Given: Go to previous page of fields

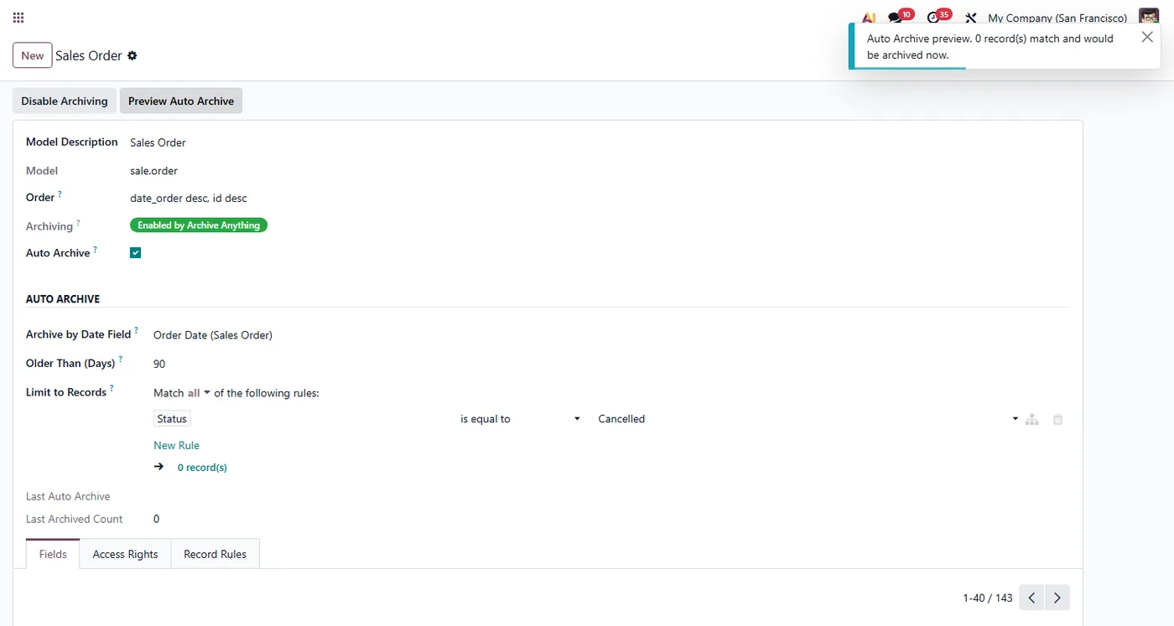Looking at the screenshot, I should tap(1031, 598).
